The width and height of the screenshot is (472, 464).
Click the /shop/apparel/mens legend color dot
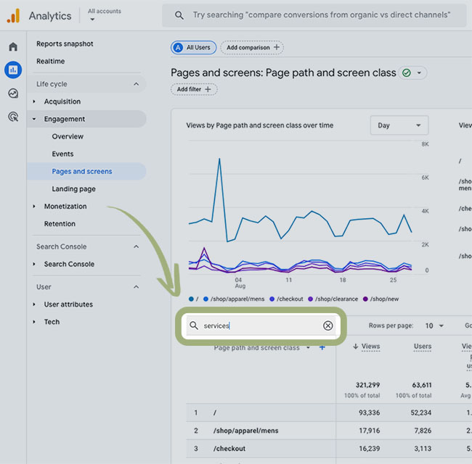(206, 299)
